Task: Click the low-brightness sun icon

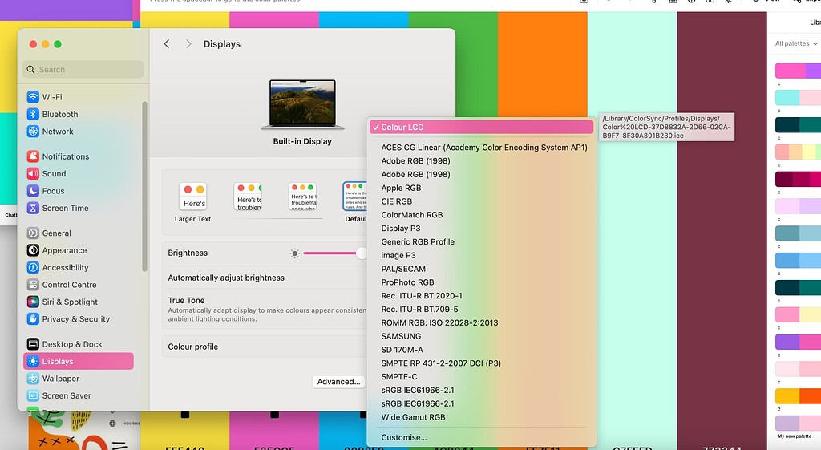Action: 295,253
